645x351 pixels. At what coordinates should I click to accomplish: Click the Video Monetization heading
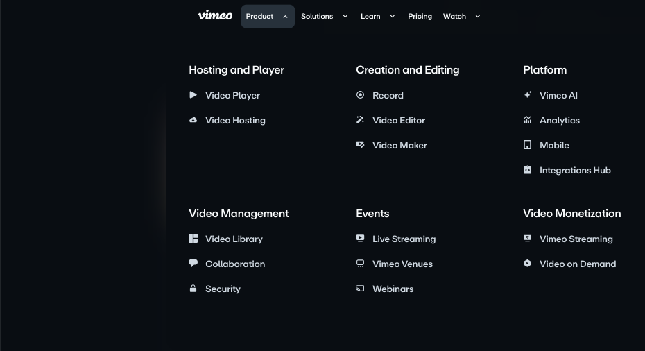click(571, 214)
